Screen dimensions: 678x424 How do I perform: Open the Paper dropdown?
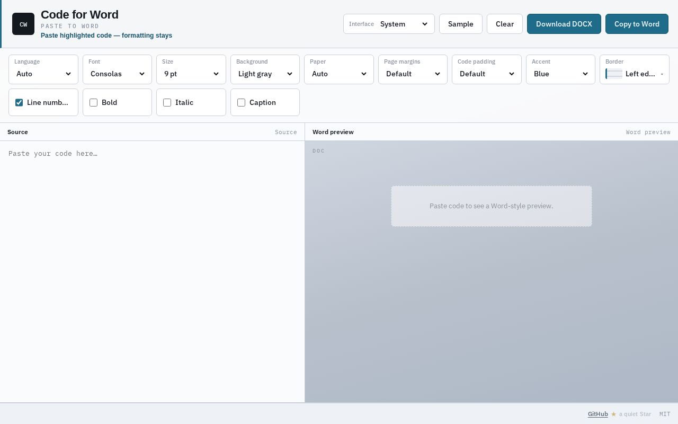[339, 74]
